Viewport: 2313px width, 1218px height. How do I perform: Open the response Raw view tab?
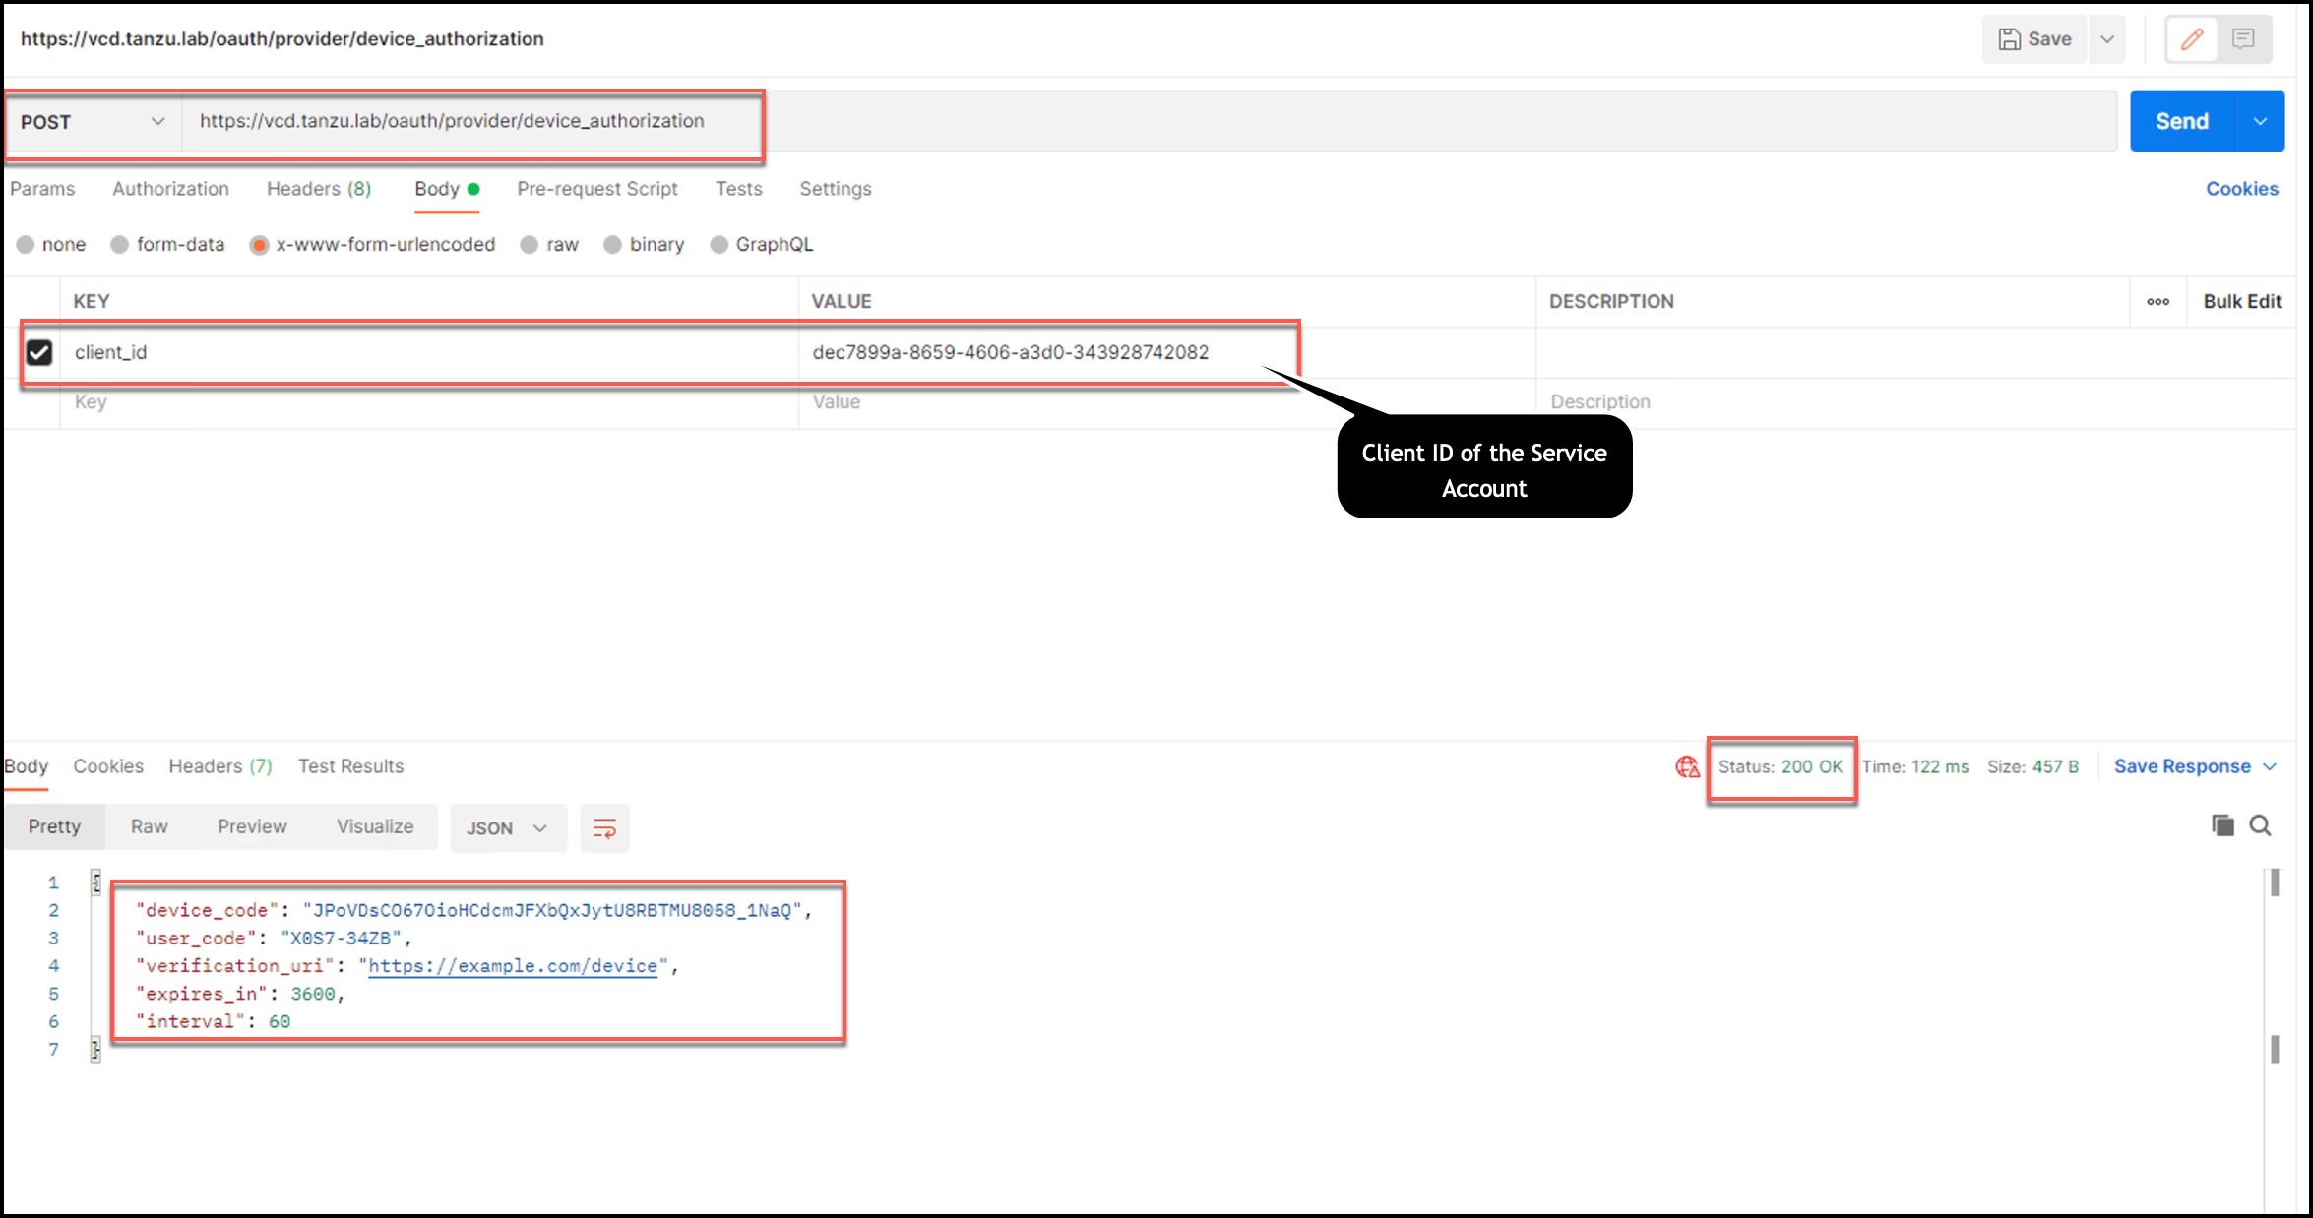tap(149, 826)
